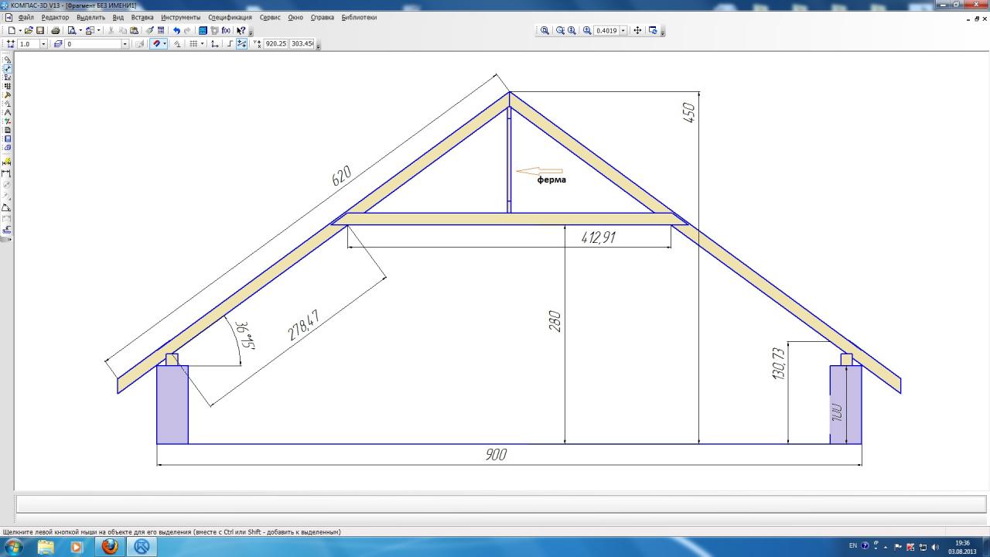Screen dimensions: 990x557
Task: Click the zoom by frame magnifier icon
Action: click(x=544, y=31)
